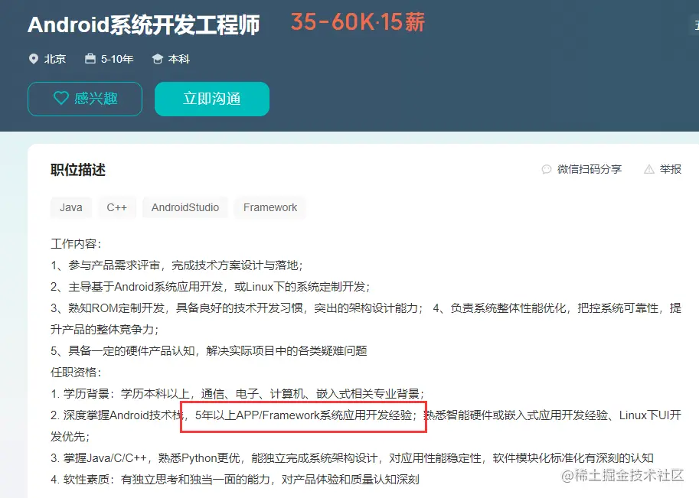Click the graduation cap icon beside 本科
Viewport: 699px width, 498px height.
pyautogui.click(x=158, y=59)
